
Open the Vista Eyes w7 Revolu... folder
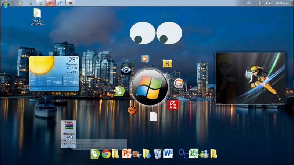38,16
